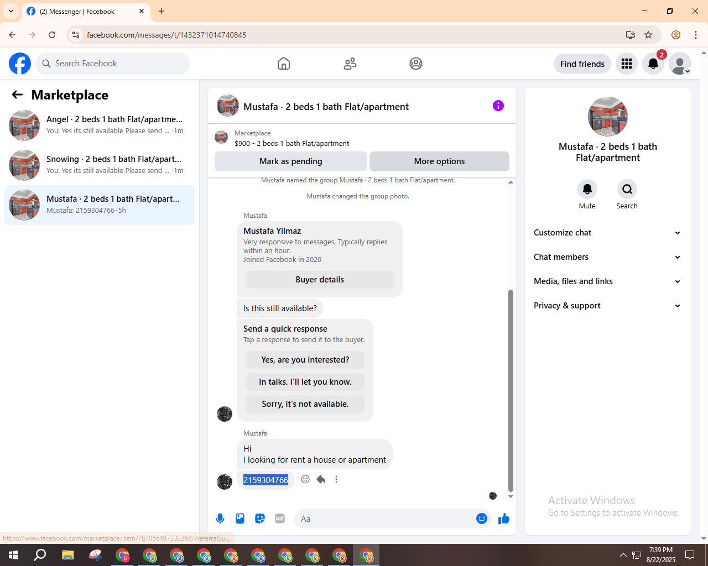Expand Chat members section
The width and height of the screenshot is (708, 566).
click(608, 257)
